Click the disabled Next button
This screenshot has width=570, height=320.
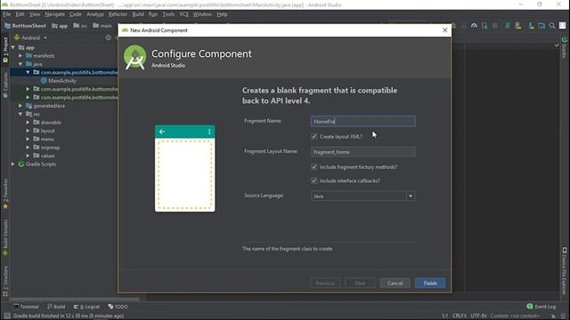tap(360, 283)
